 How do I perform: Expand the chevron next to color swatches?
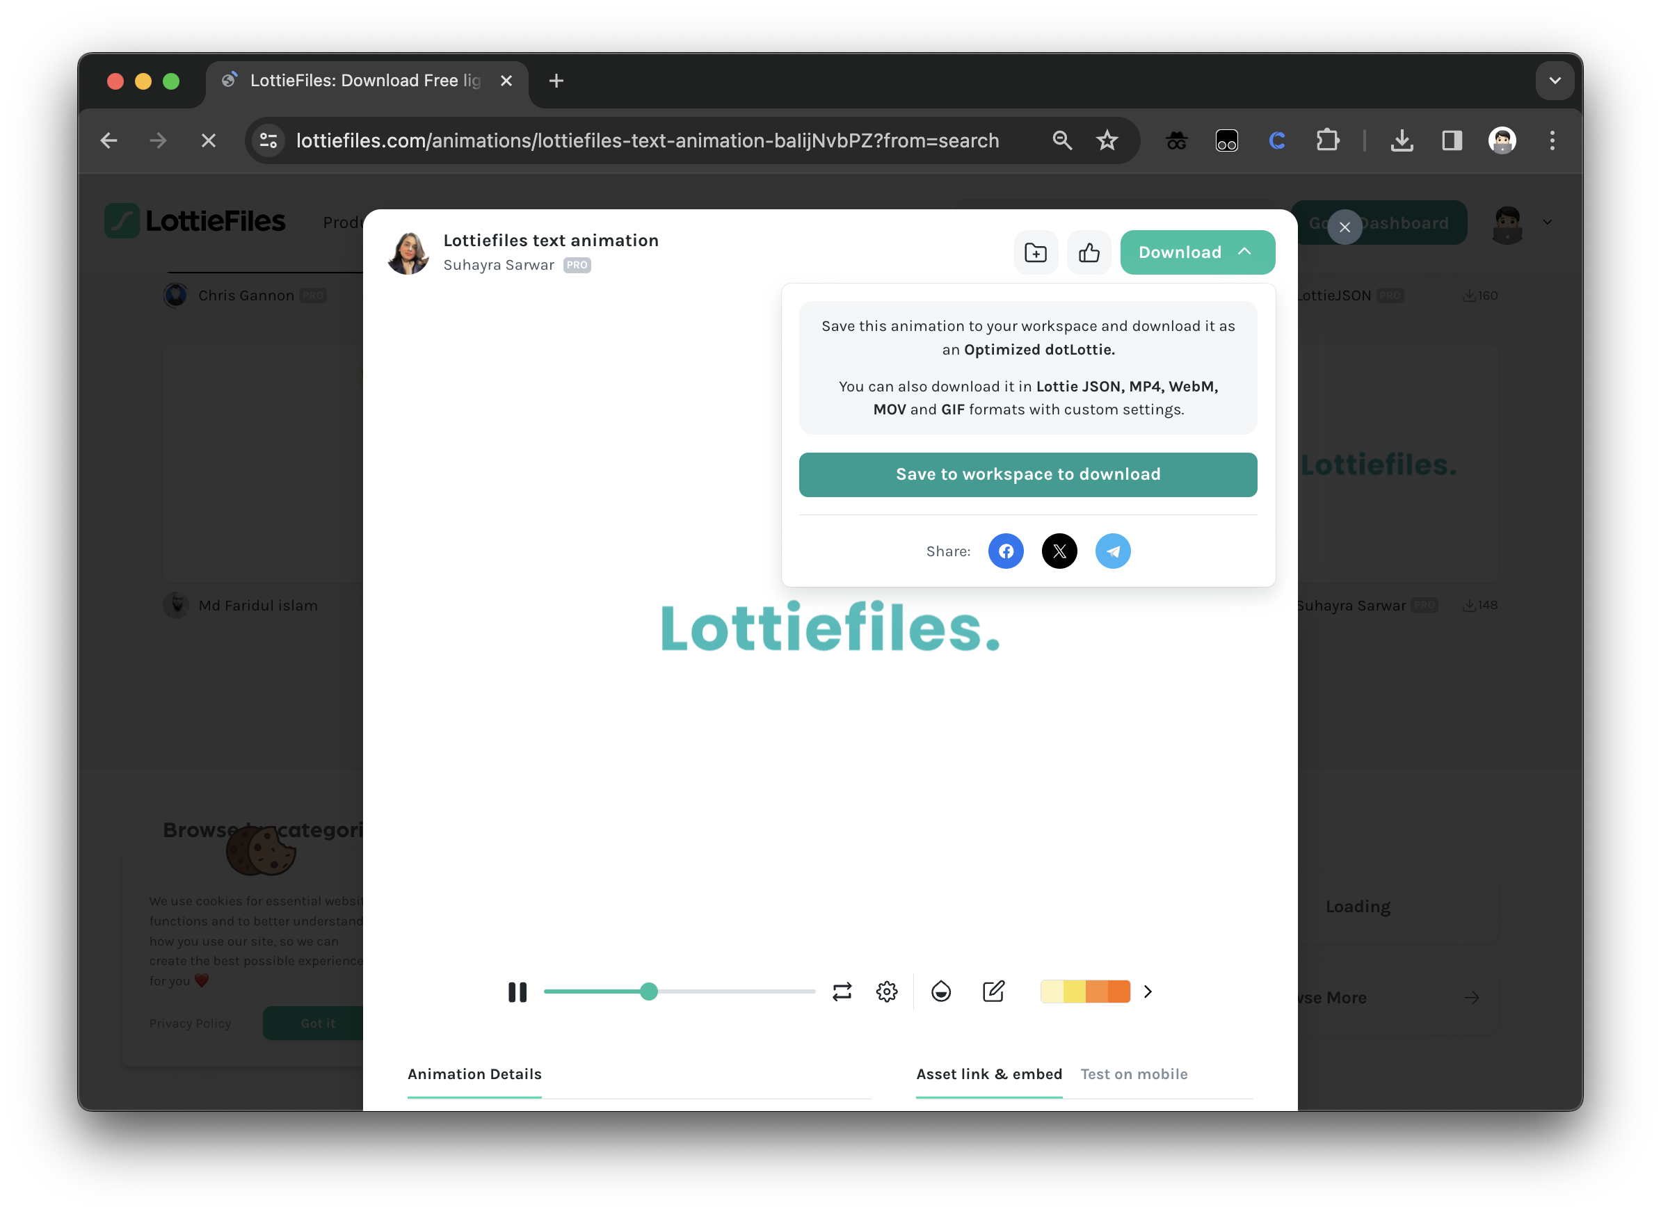pos(1148,992)
